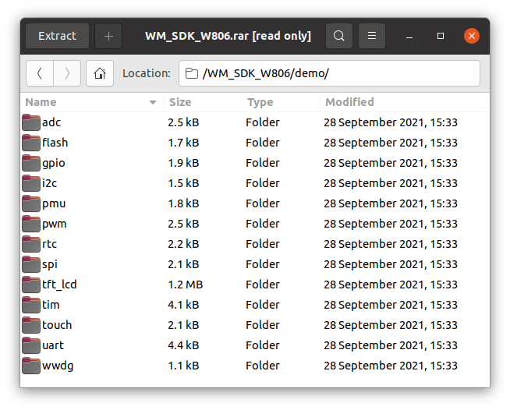Sort by the Modified column header
This screenshot has width=510, height=410.
pos(405,102)
